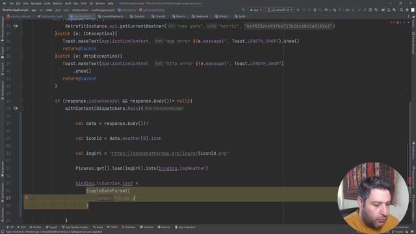Click the status bar type mismatch message

[54, 232]
